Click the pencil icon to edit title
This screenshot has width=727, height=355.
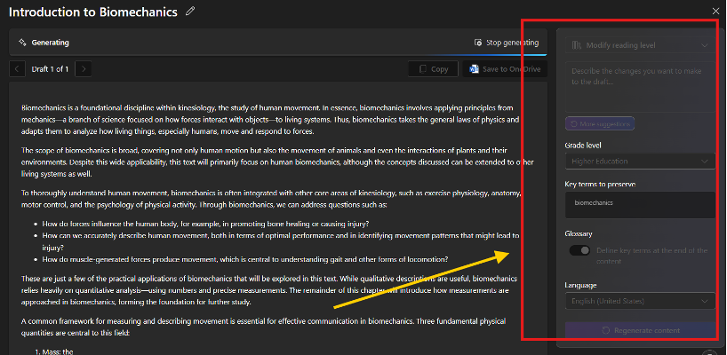(190, 12)
